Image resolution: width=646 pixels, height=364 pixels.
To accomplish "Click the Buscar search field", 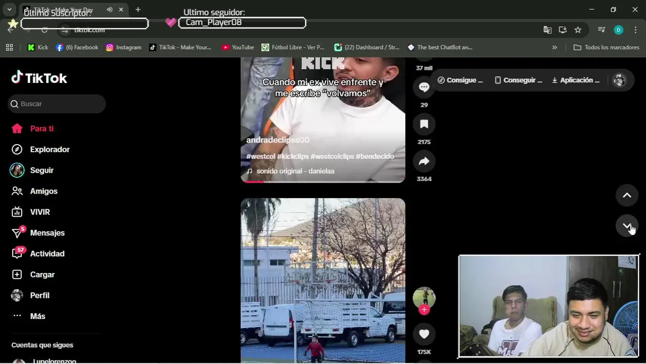I will click(57, 104).
